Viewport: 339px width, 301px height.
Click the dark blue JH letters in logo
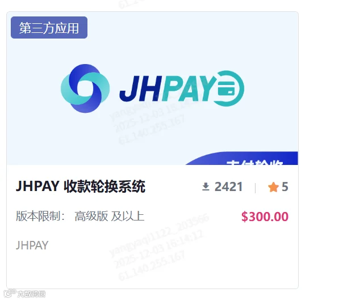coord(141,88)
